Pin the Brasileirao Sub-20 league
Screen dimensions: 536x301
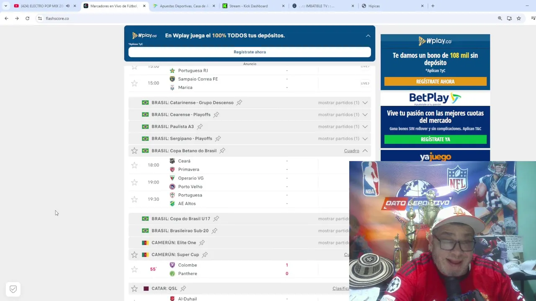(214, 231)
